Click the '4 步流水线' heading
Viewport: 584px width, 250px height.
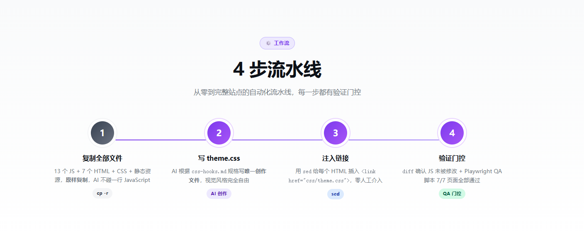coord(277,69)
